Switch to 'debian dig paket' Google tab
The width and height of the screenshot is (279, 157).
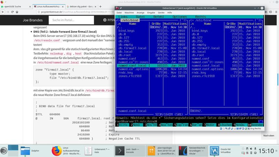pyautogui.click(x=82, y=7)
